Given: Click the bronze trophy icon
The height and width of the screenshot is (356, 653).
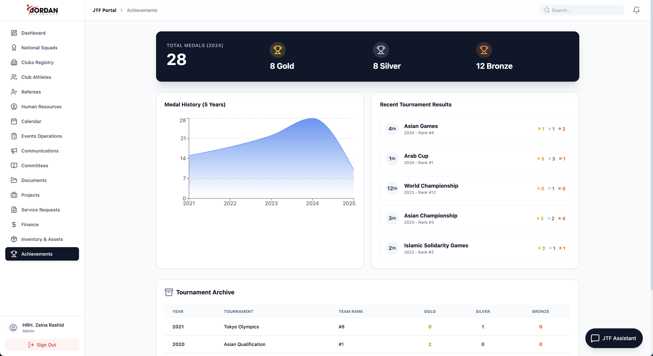Looking at the screenshot, I should (x=484, y=50).
